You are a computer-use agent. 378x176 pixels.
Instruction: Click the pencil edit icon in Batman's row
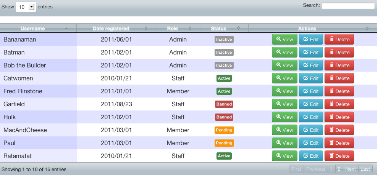click(x=306, y=52)
